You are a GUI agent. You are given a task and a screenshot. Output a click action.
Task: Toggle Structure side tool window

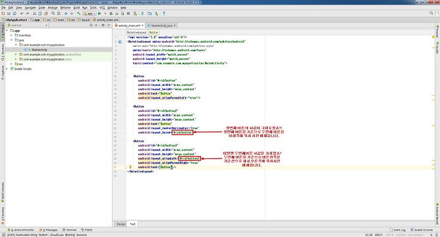(x=2, y=52)
